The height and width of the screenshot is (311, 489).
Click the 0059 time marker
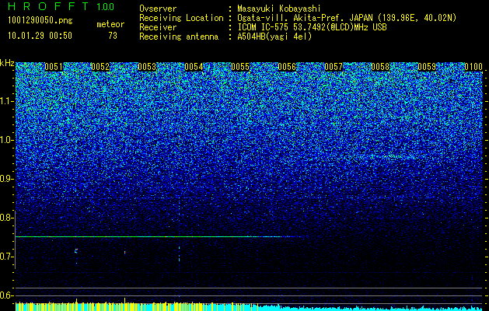click(x=427, y=67)
